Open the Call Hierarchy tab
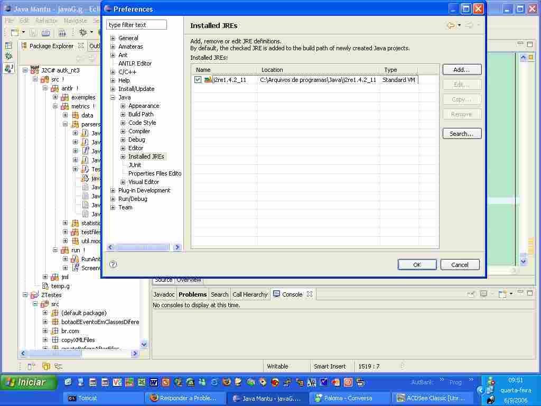This screenshot has width=541, height=406. pyautogui.click(x=250, y=294)
